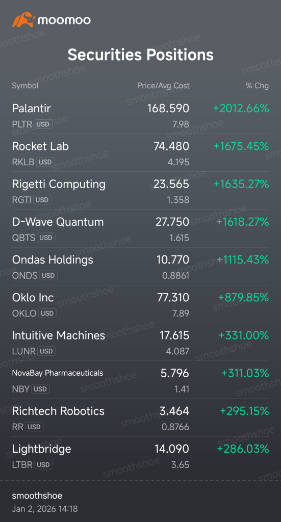281x522 pixels.
Task: Click the USD badge beside RKLB
Action: click(45, 162)
